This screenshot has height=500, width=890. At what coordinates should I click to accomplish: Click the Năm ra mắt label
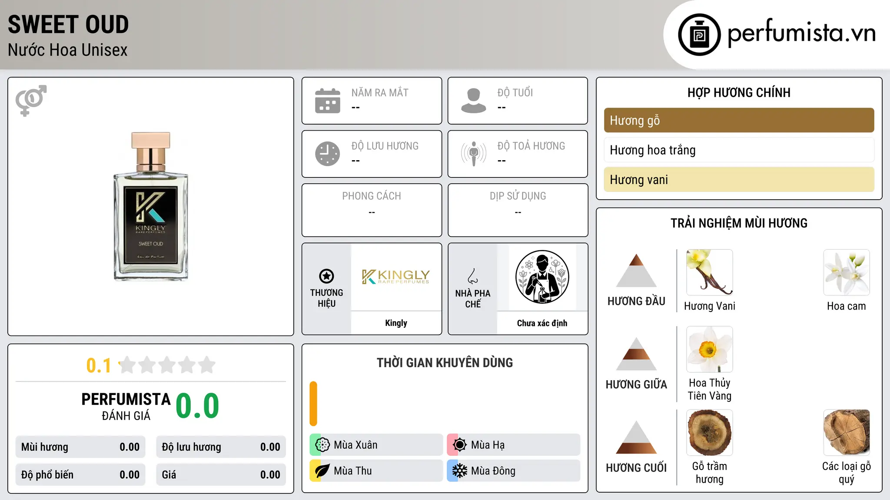[380, 92]
